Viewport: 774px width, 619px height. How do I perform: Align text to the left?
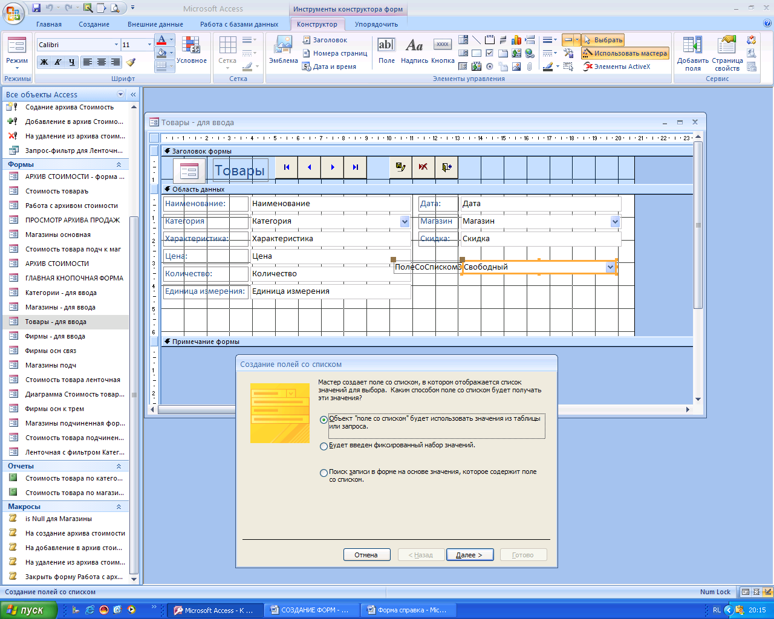pos(88,62)
